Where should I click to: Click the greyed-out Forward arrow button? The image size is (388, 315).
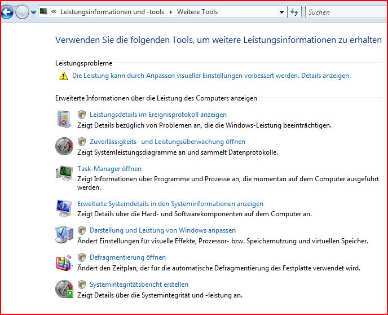(22, 12)
